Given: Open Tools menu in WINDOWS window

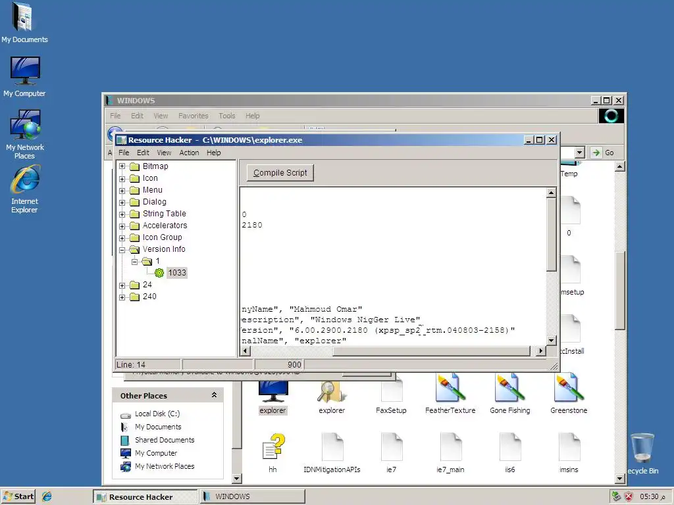Looking at the screenshot, I should [227, 116].
